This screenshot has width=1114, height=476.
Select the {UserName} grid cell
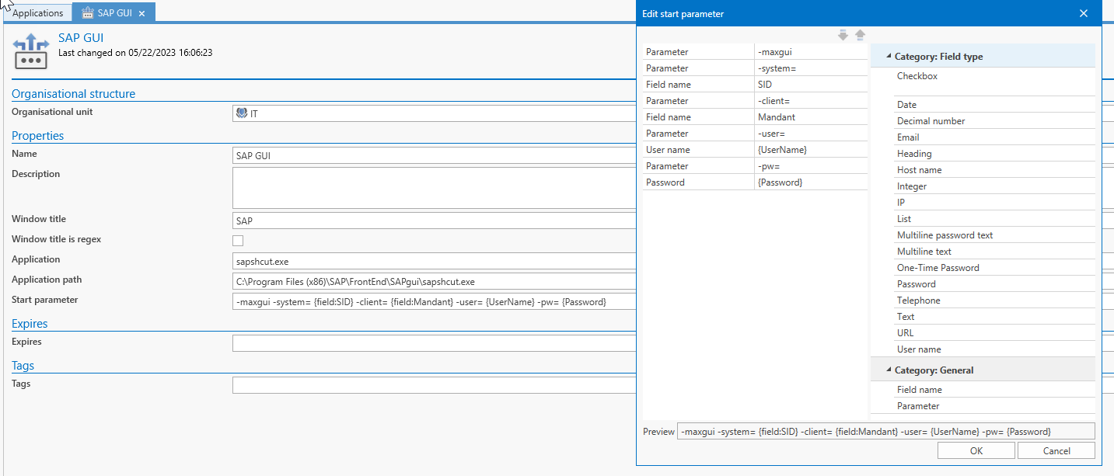click(x=811, y=150)
